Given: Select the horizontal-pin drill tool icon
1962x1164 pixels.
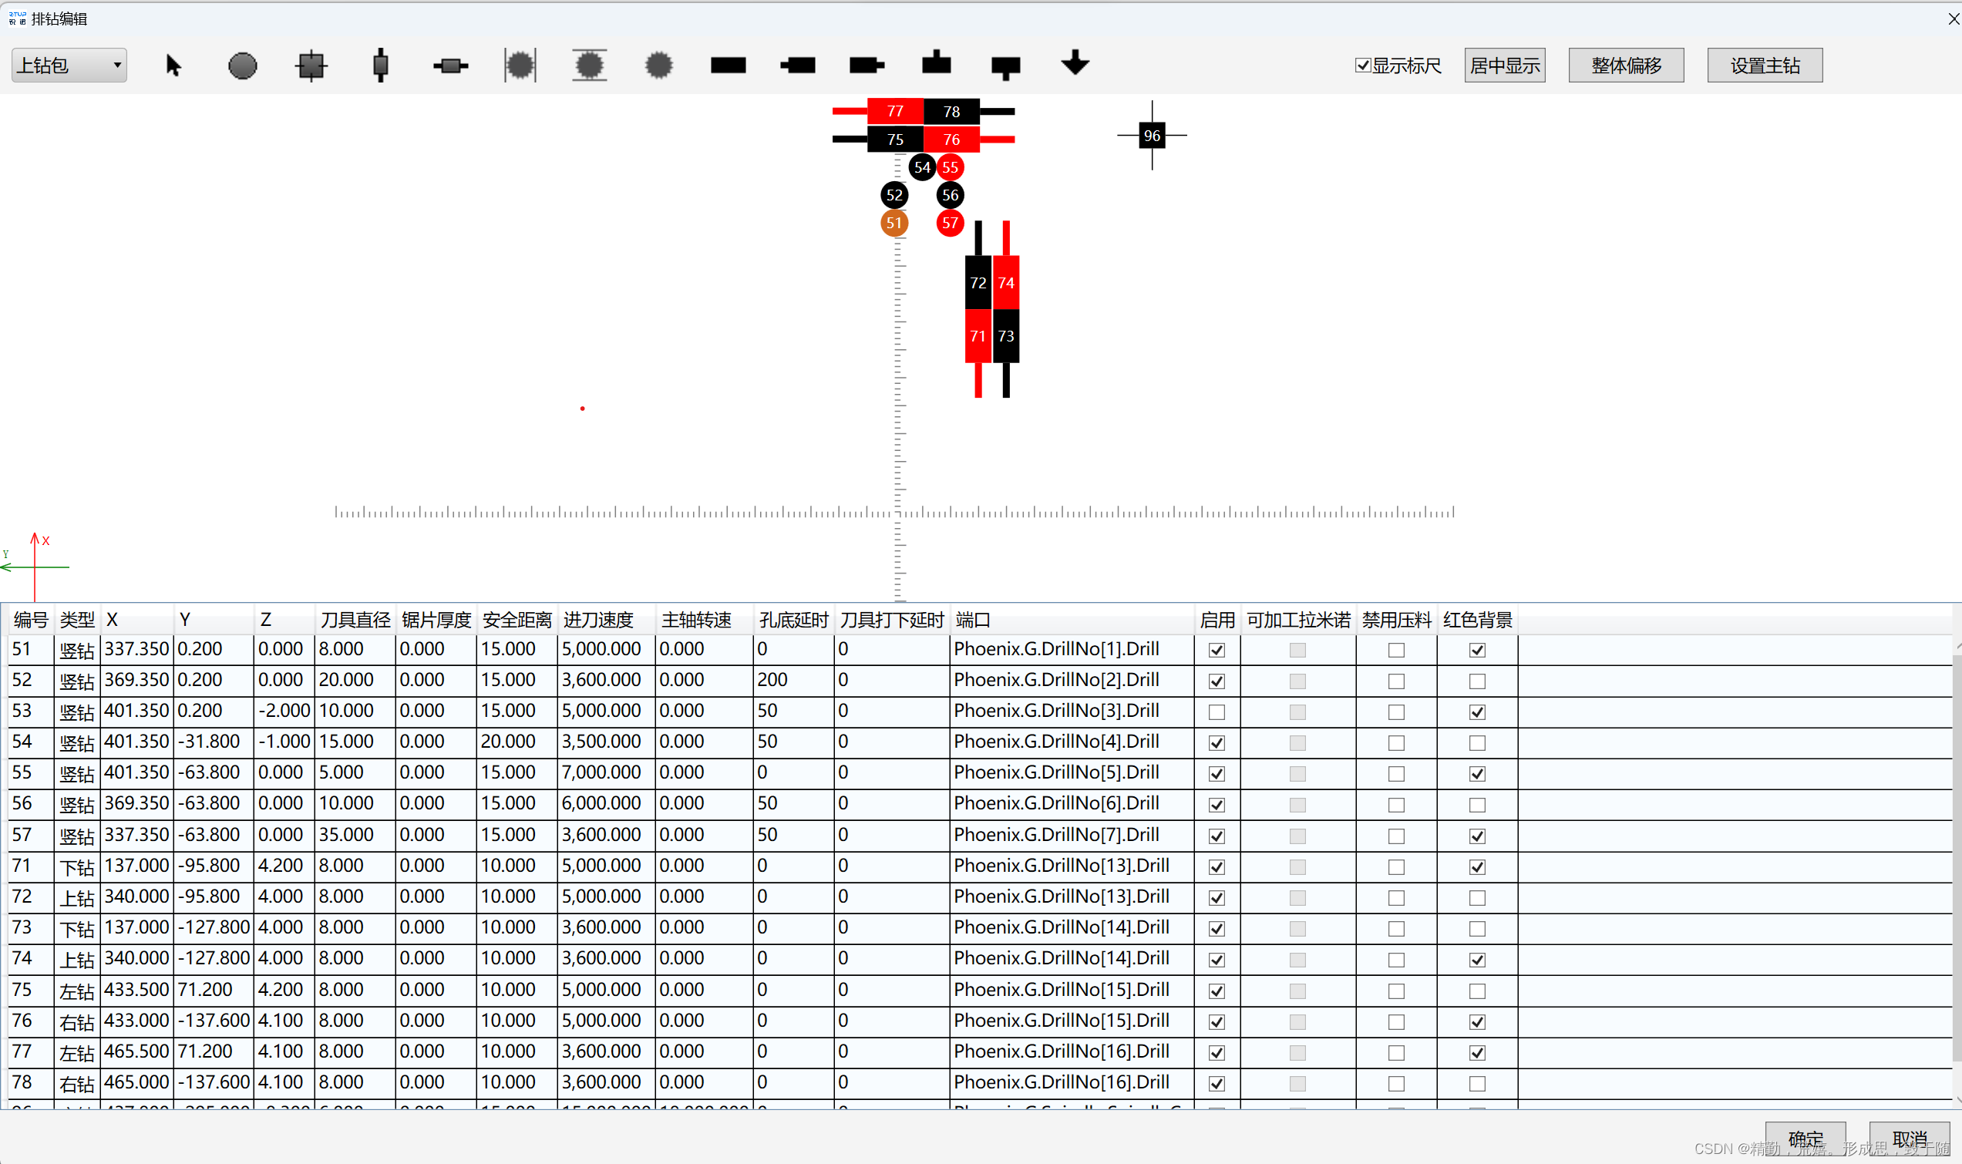Looking at the screenshot, I should point(450,65).
